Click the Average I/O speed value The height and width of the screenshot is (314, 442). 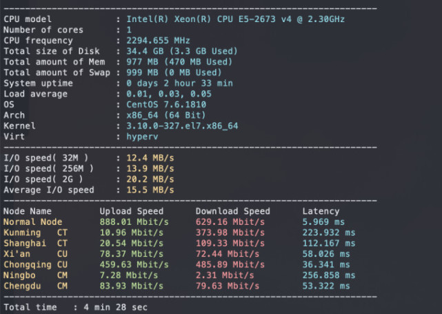[149, 190]
